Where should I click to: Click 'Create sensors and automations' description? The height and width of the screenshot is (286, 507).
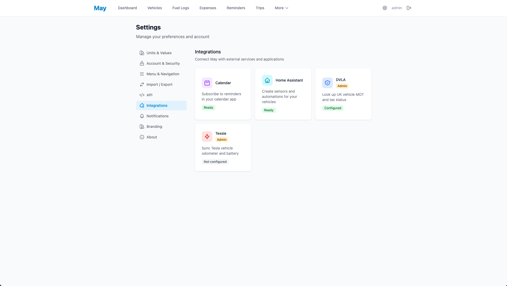(279, 97)
